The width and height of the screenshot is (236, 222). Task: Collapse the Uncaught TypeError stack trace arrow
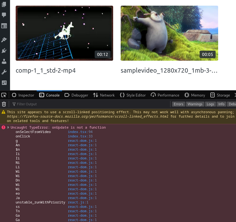click(x=8, y=127)
